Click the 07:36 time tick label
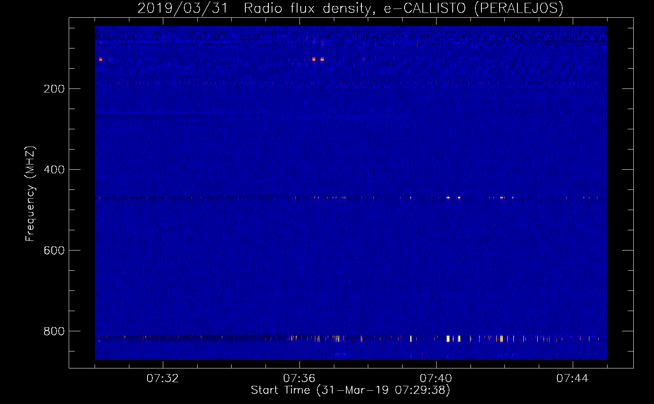This screenshot has width=654, height=404. click(x=299, y=379)
